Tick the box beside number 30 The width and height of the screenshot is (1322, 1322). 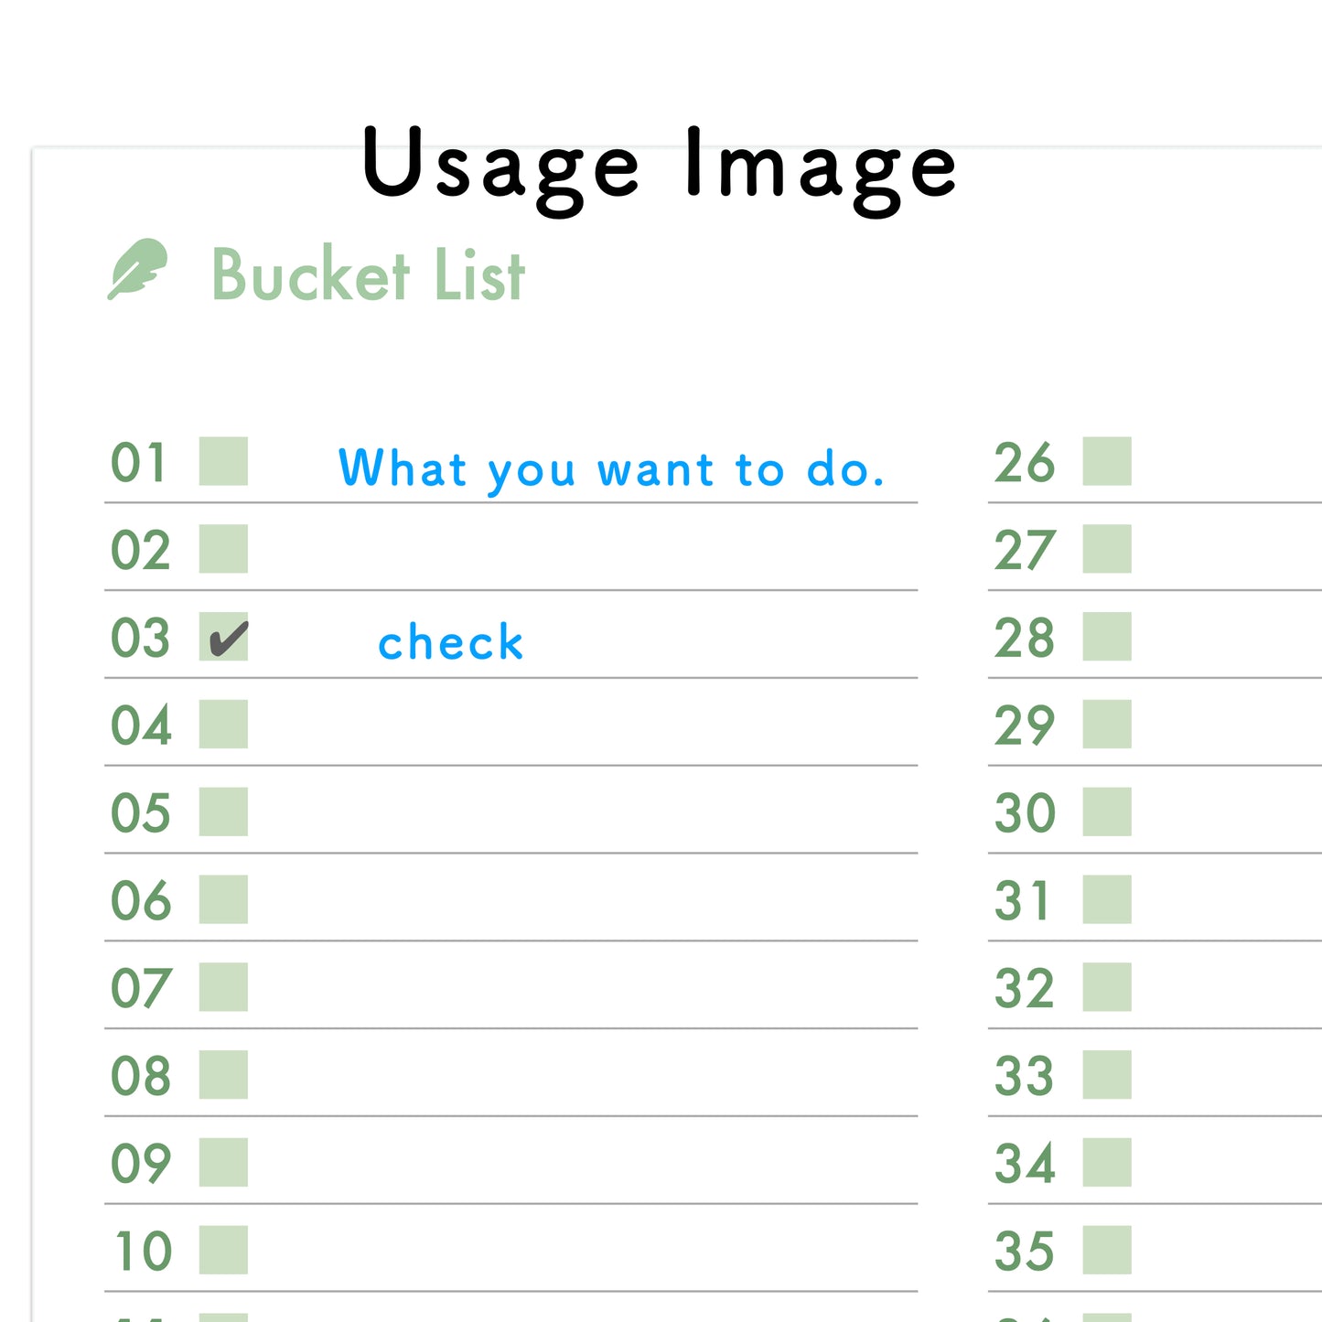click(x=1107, y=811)
